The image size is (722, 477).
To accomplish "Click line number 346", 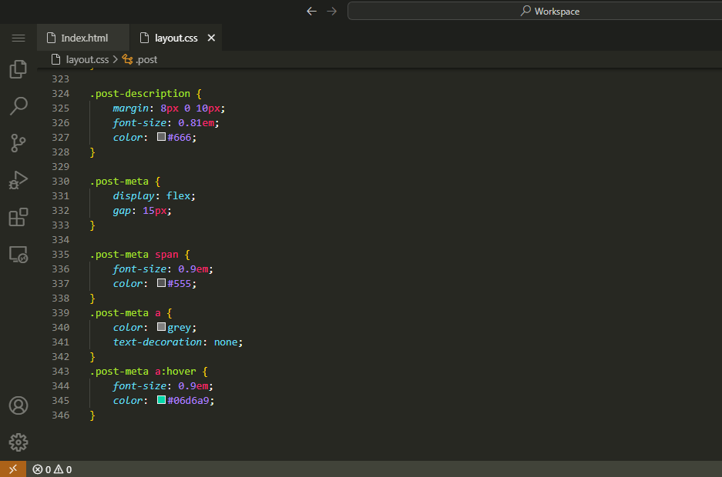I will click(x=60, y=415).
